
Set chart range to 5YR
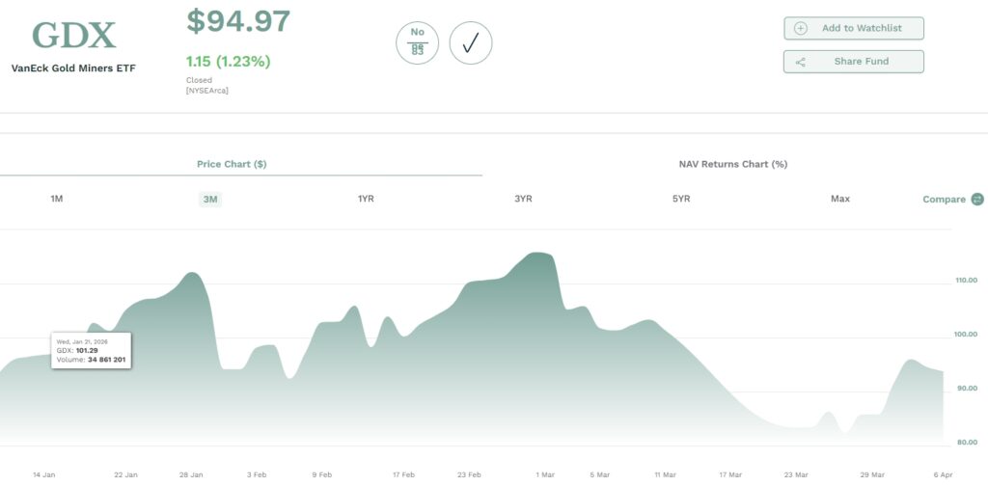coord(681,199)
